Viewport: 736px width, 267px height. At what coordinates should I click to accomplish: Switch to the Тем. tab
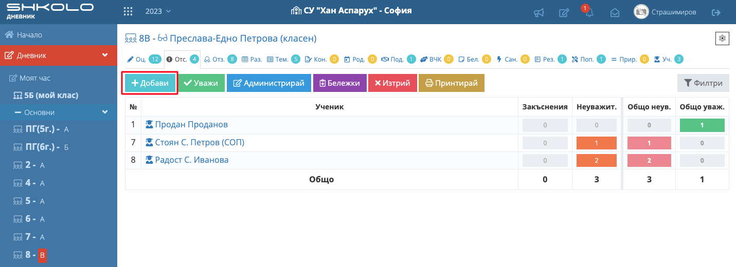[283, 59]
